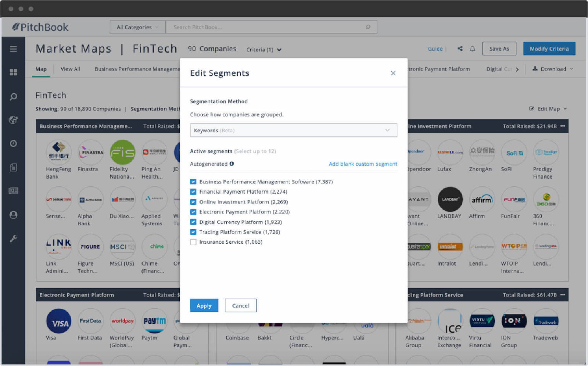
Task: Open Online Investment Platform options ellipsis
Action: click(563, 126)
